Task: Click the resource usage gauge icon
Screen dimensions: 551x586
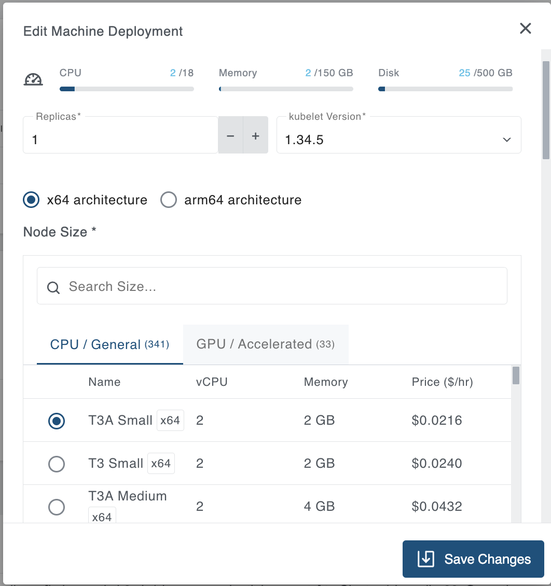Action: tap(33, 79)
